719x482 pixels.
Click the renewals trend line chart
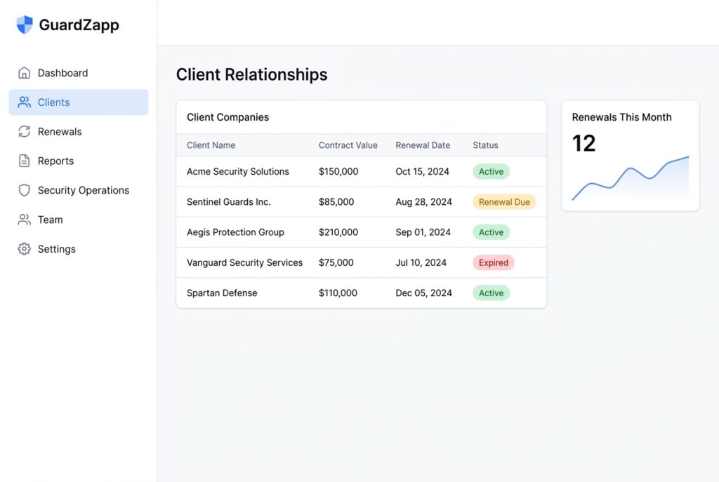631,179
